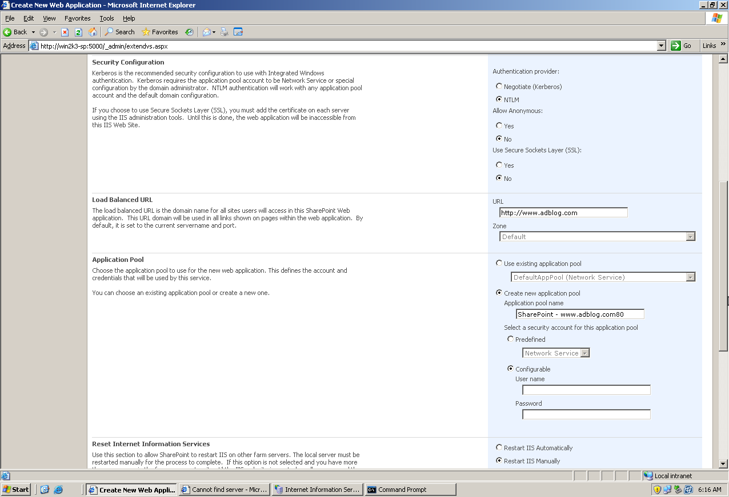Click the security shield icon in the system tray
This screenshot has width=729, height=497.
657,489
